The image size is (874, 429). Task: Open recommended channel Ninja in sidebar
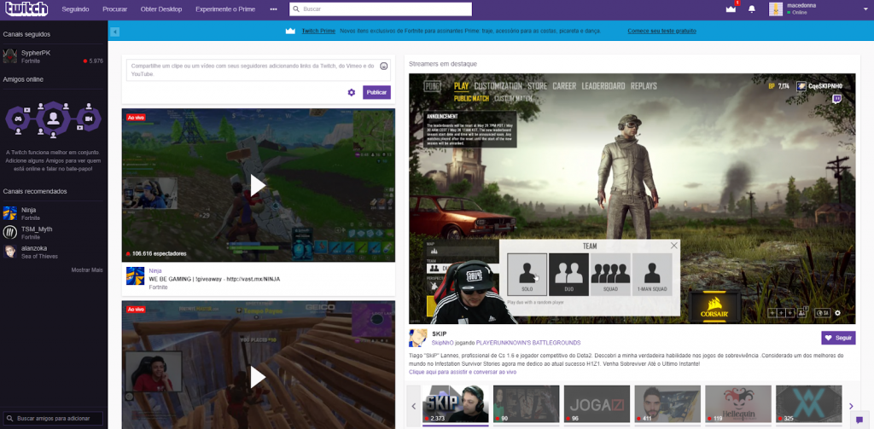(53, 213)
